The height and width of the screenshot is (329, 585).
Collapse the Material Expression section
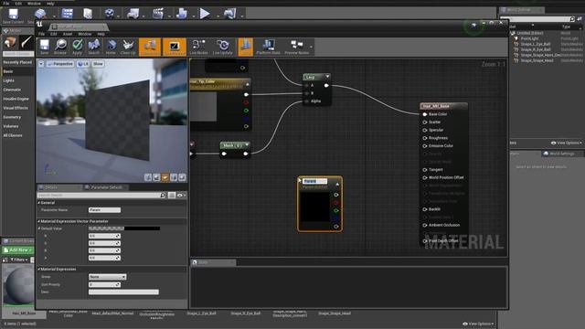[38, 269]
